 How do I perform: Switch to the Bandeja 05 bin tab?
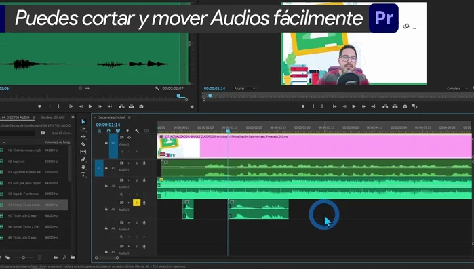tap(53, 117)
